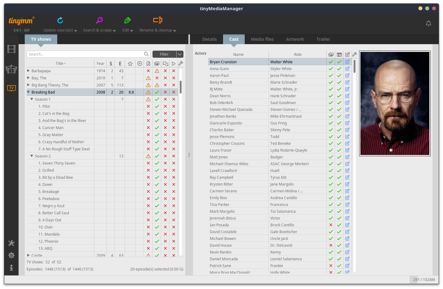
Task: Collapse Season 1 of Breaking Bad
Action: (32, 99)
